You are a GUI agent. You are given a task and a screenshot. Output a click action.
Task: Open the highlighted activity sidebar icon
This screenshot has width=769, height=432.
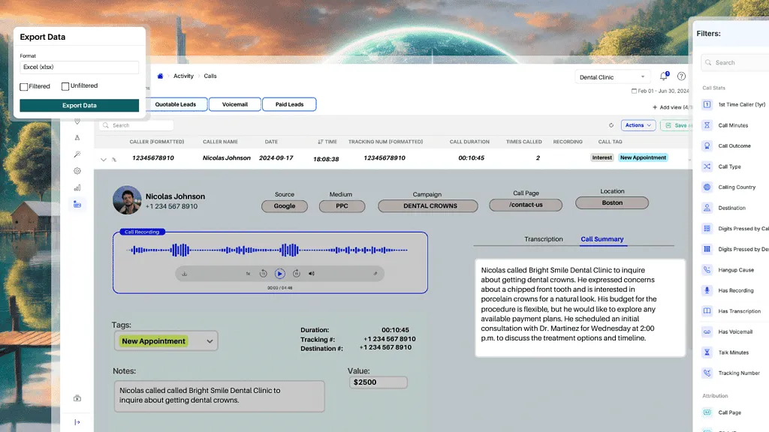[77, 204]
